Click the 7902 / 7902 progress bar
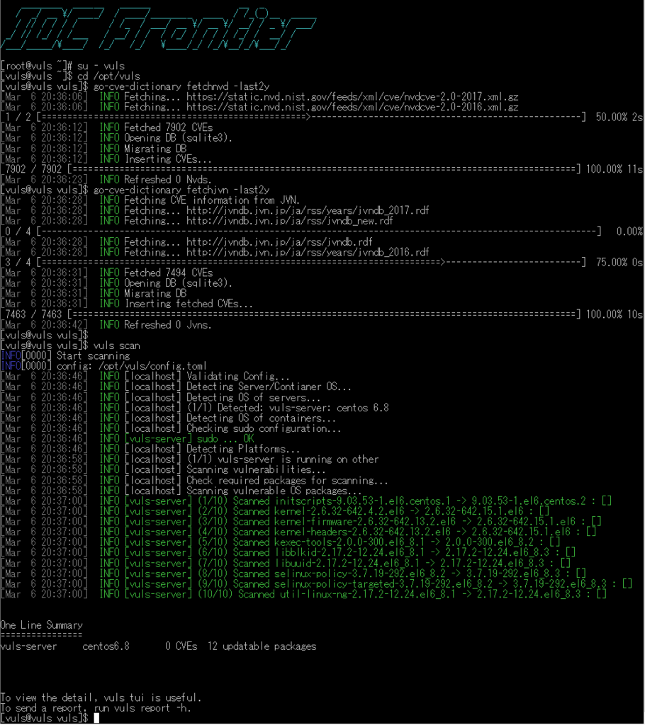Viewport: 645px width, 725px height. click(322, 169)
